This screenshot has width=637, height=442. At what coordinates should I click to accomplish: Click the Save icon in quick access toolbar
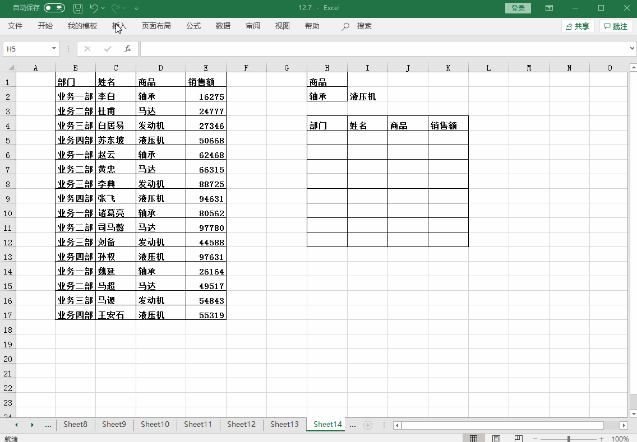(78, 8)
